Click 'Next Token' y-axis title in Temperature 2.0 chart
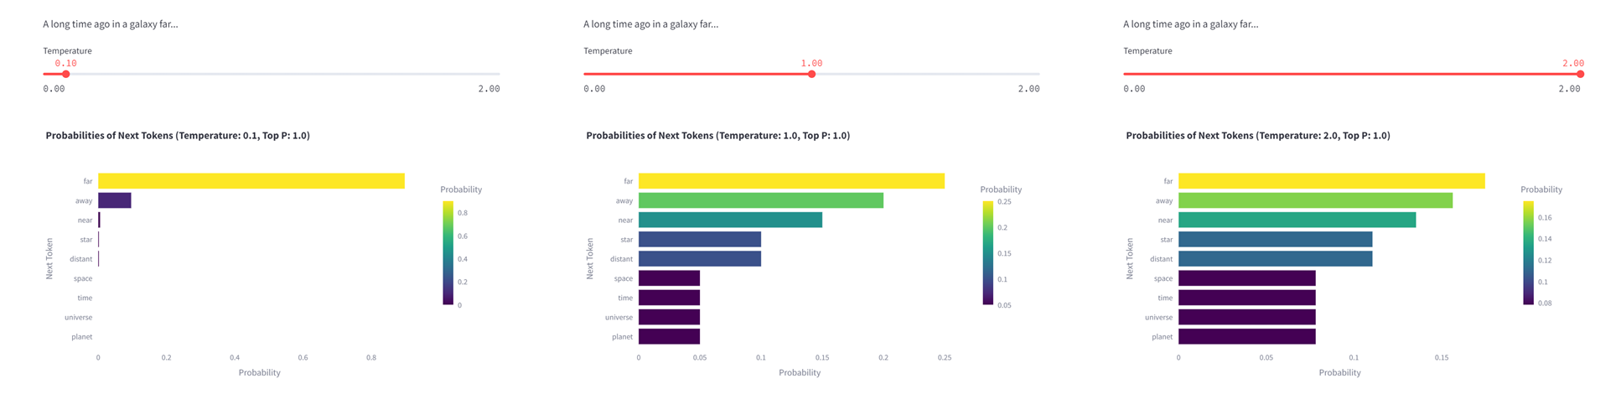Image resolution: width=1621 pixels, height=420 pixels. tap(1130, 258)
